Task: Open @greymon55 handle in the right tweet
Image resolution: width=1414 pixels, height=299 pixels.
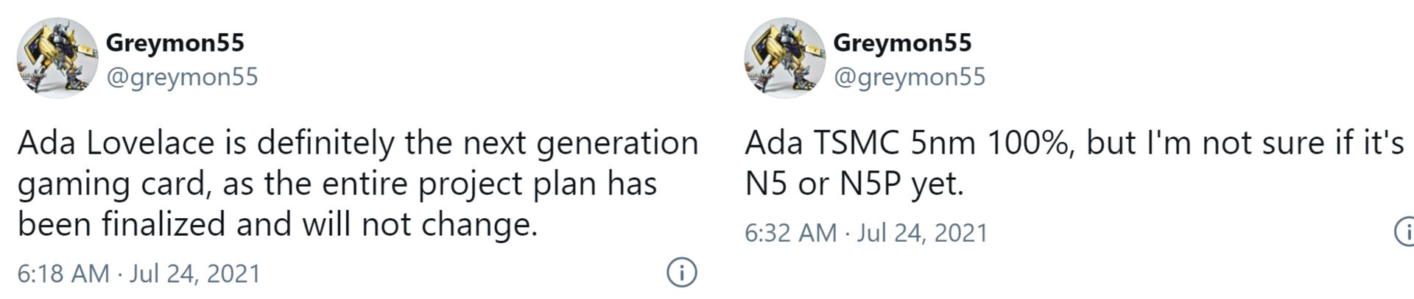Action: pyautogui.click(x=910, y=77)
